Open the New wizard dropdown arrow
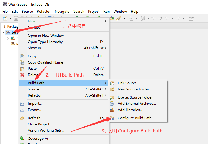 click(x=10, y=18)
